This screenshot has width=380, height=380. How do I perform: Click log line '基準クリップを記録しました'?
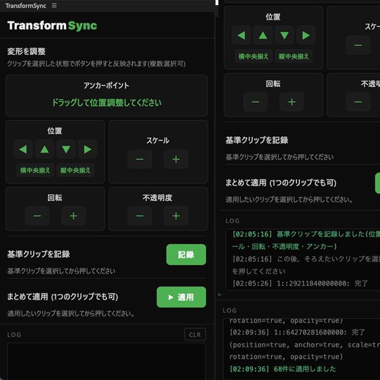coord(306,240)
